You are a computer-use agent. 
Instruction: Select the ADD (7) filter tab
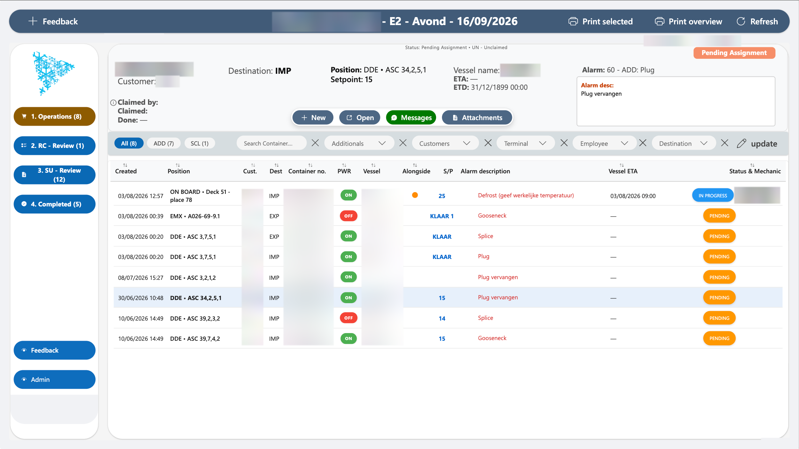tap(164, 143)
